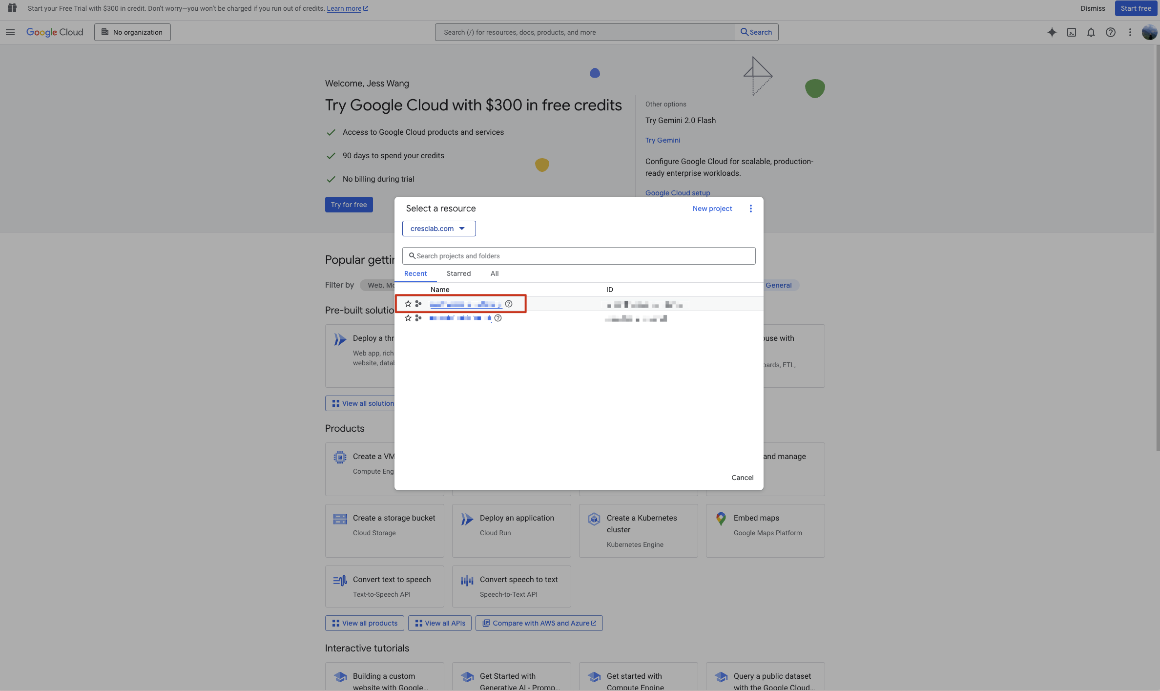Open the main navigation hamburger menu
The height and width of the screenshot is (691, 1160).
point(10,32)
